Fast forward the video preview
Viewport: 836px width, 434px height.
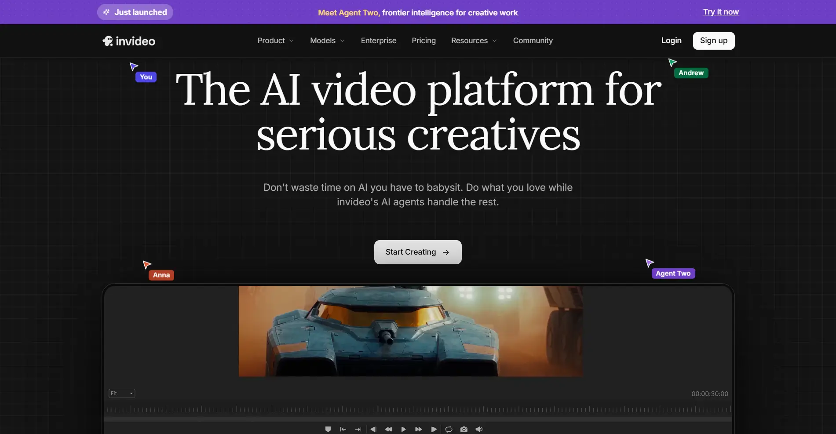click(x=419, y=429)
